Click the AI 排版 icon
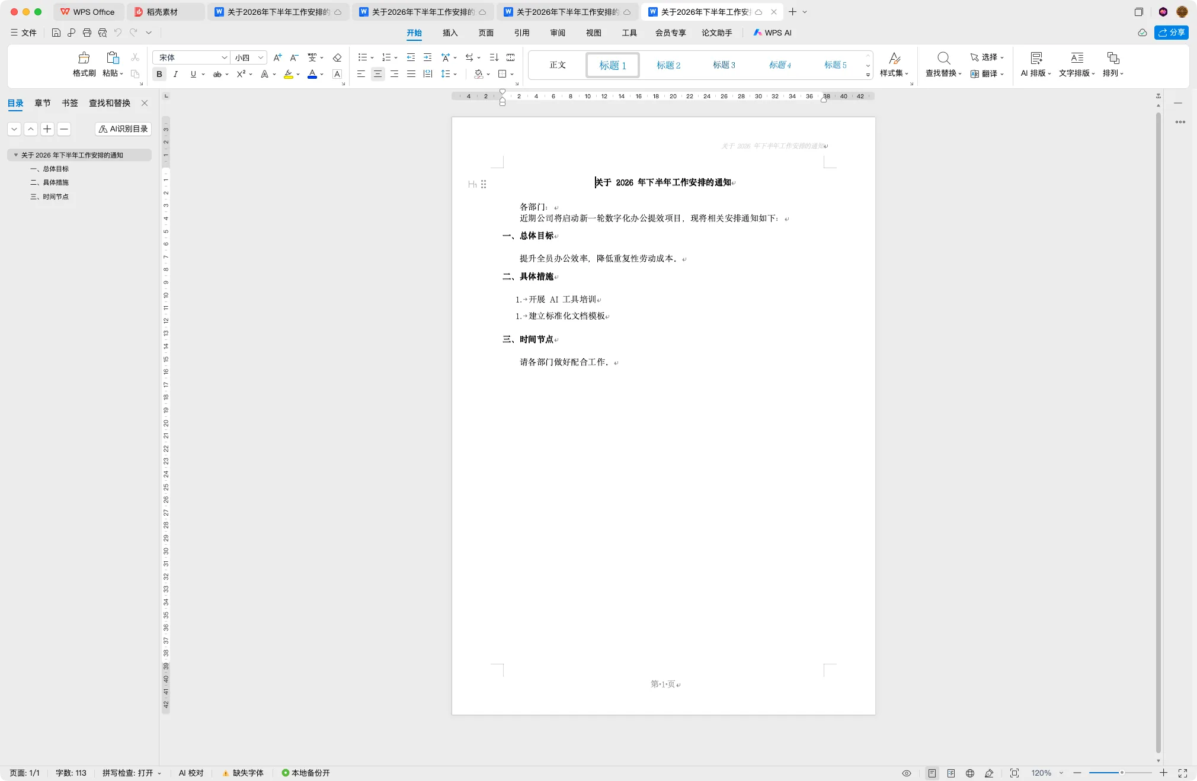The image size is (1197, 781). tap(1036, 57)
